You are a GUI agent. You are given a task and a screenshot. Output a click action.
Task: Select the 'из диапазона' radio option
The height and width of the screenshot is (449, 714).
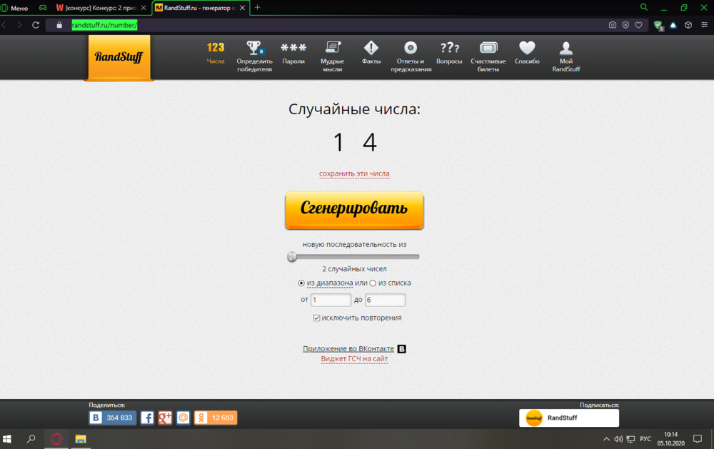(x=301, y=283)
